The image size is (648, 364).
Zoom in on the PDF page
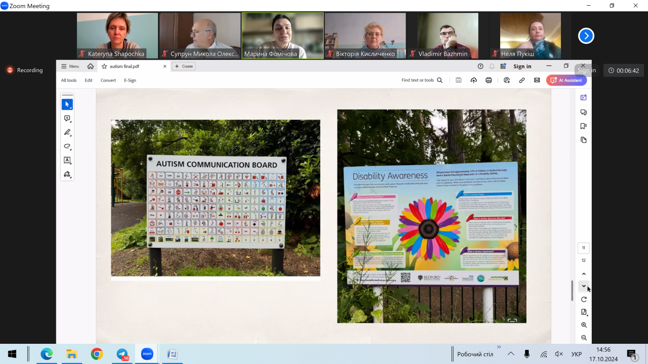point(584,325)
